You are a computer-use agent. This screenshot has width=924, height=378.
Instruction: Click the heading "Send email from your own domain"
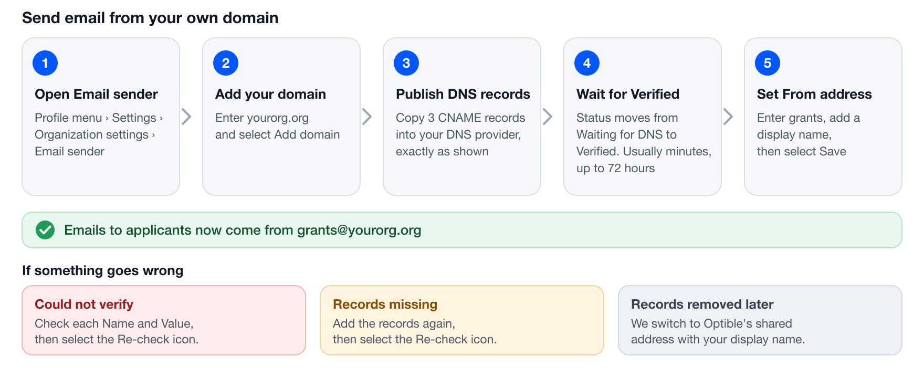[x=150, y=18]
